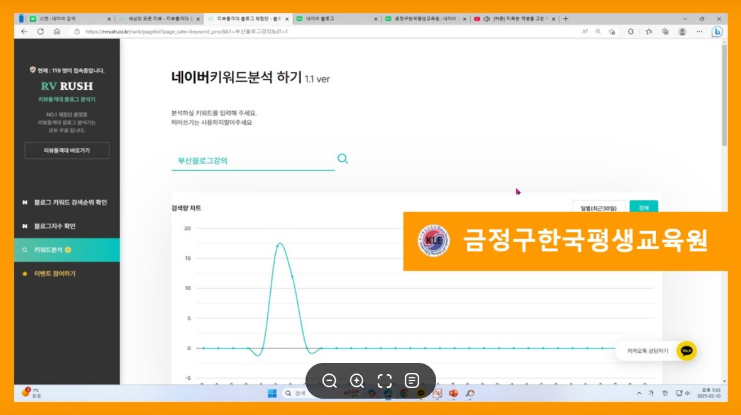This screenshot has height=415, width=741.
Task: Open the 일별(최근30일) period dropdown
Action: pos(598,208)
